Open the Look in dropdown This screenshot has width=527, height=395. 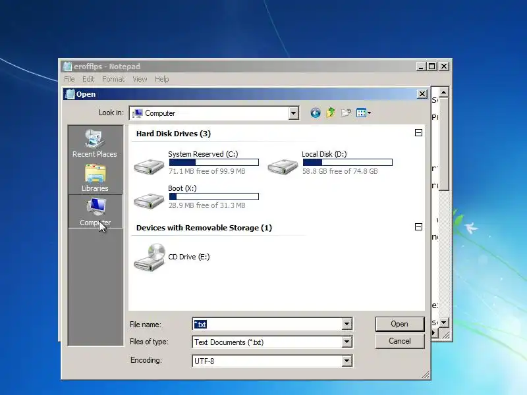[x=293, y=113]
